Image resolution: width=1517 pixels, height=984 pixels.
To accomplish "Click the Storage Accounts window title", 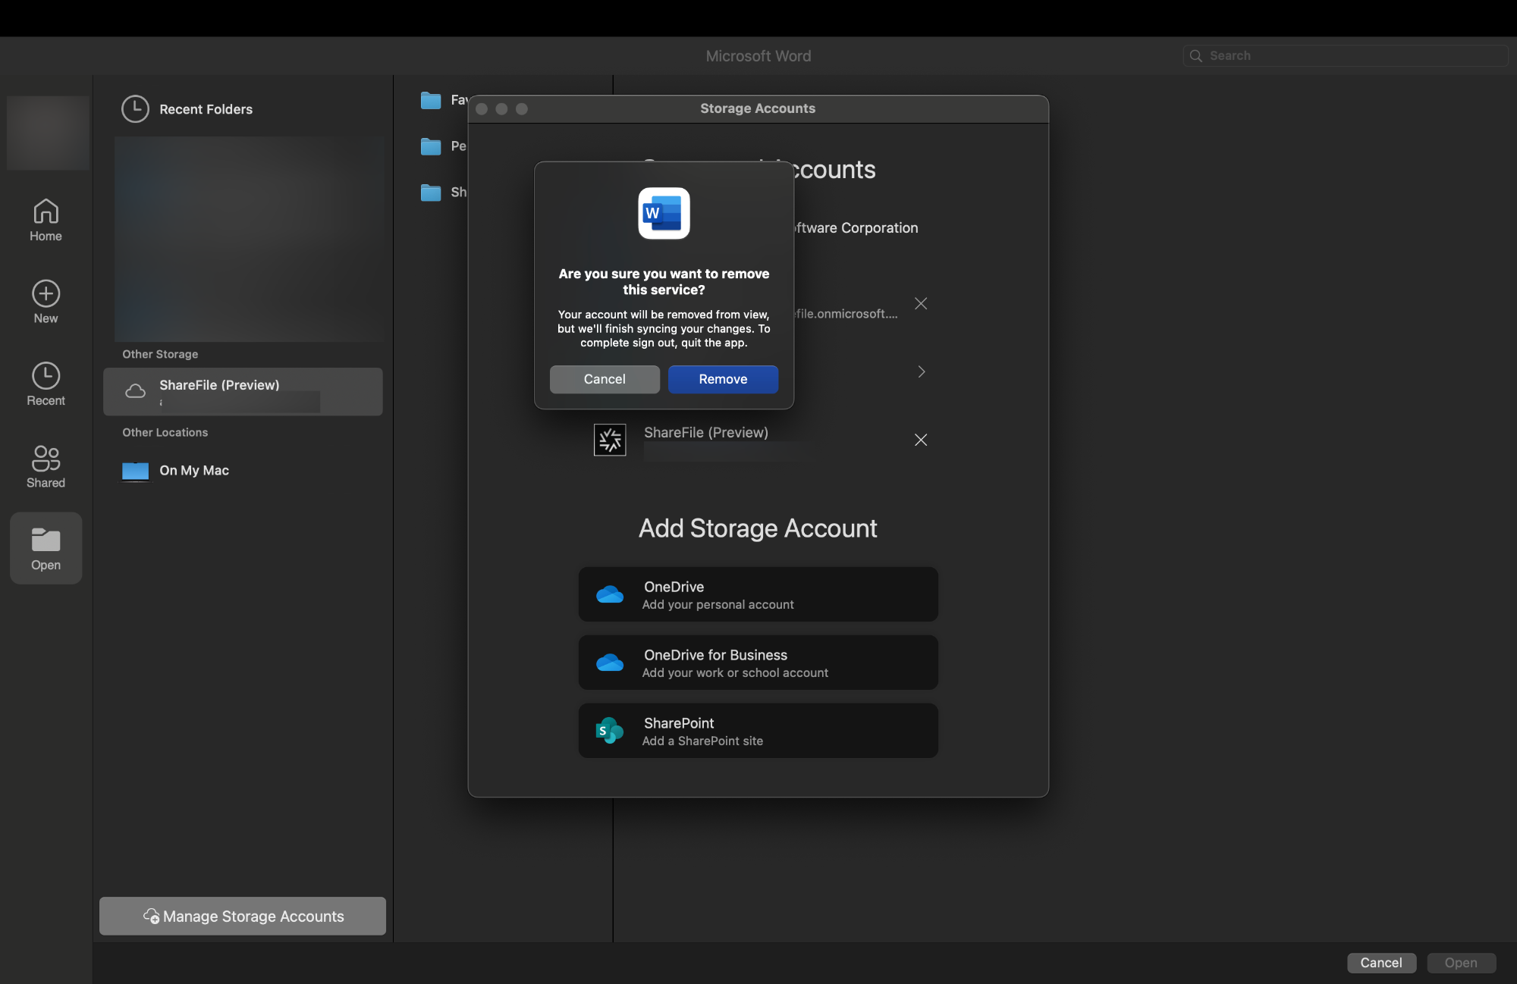I will point(758,108).
